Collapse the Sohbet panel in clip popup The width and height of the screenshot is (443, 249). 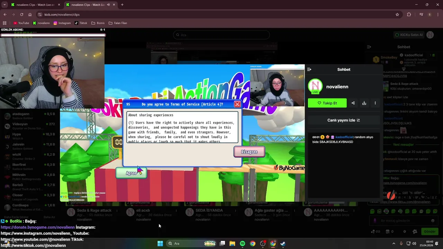[309, 70]
